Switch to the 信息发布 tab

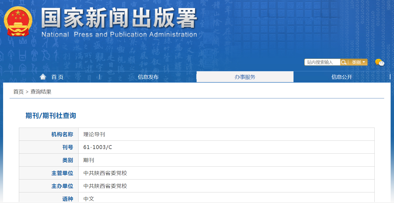pos(148,76)
